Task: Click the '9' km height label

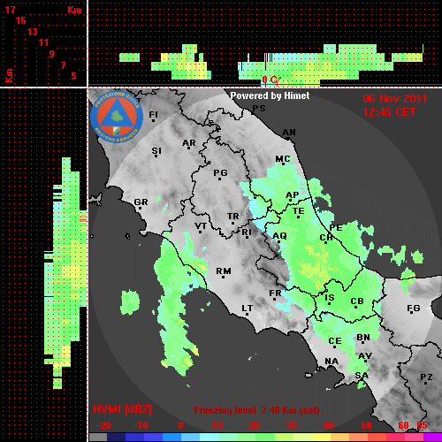Action: click(x=51, y=54)
